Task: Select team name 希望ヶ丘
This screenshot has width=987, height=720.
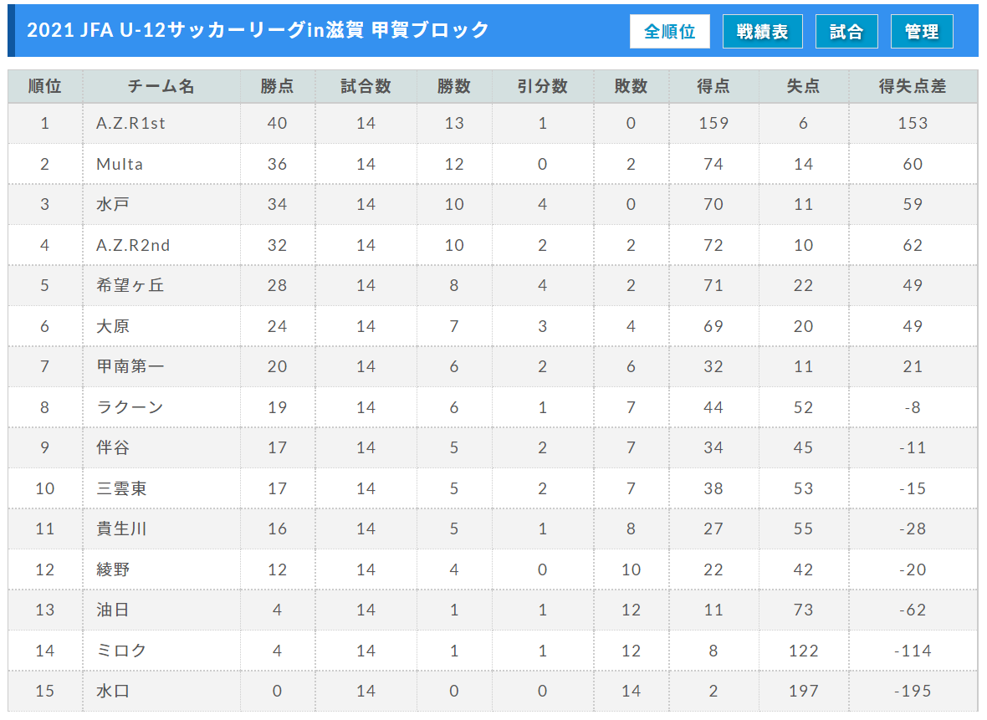Action: click(x=130, y=286)
